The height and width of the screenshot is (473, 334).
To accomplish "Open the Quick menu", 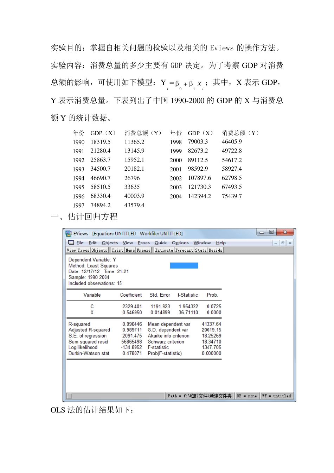I will click(161, 243).
